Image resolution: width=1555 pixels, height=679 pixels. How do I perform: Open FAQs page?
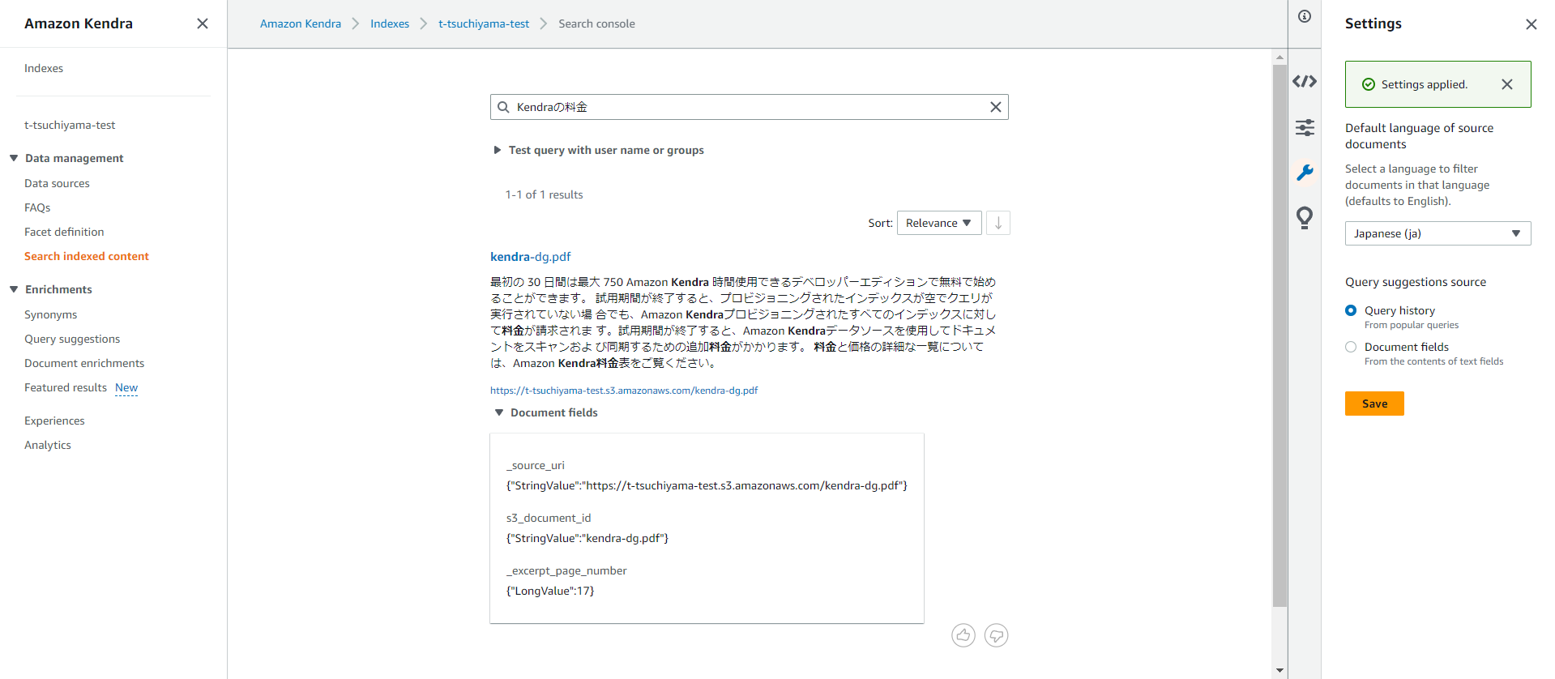37,207
